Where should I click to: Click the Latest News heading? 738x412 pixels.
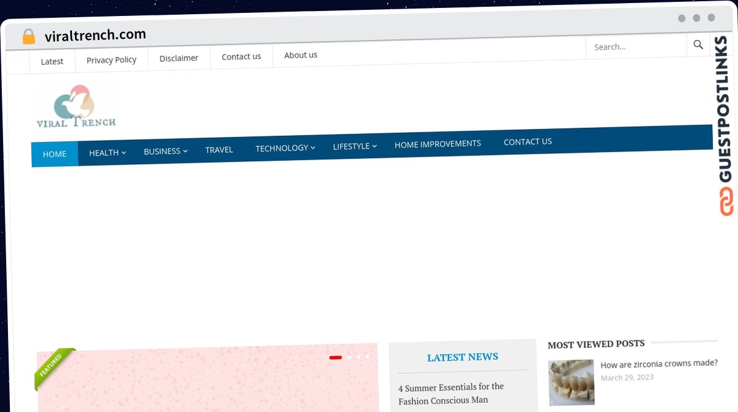pyautogui.click(x=462, y=357)
